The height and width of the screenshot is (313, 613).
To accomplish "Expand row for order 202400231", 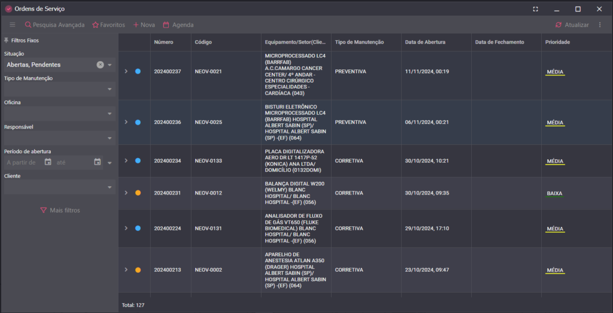I will [x=126, y=193].
